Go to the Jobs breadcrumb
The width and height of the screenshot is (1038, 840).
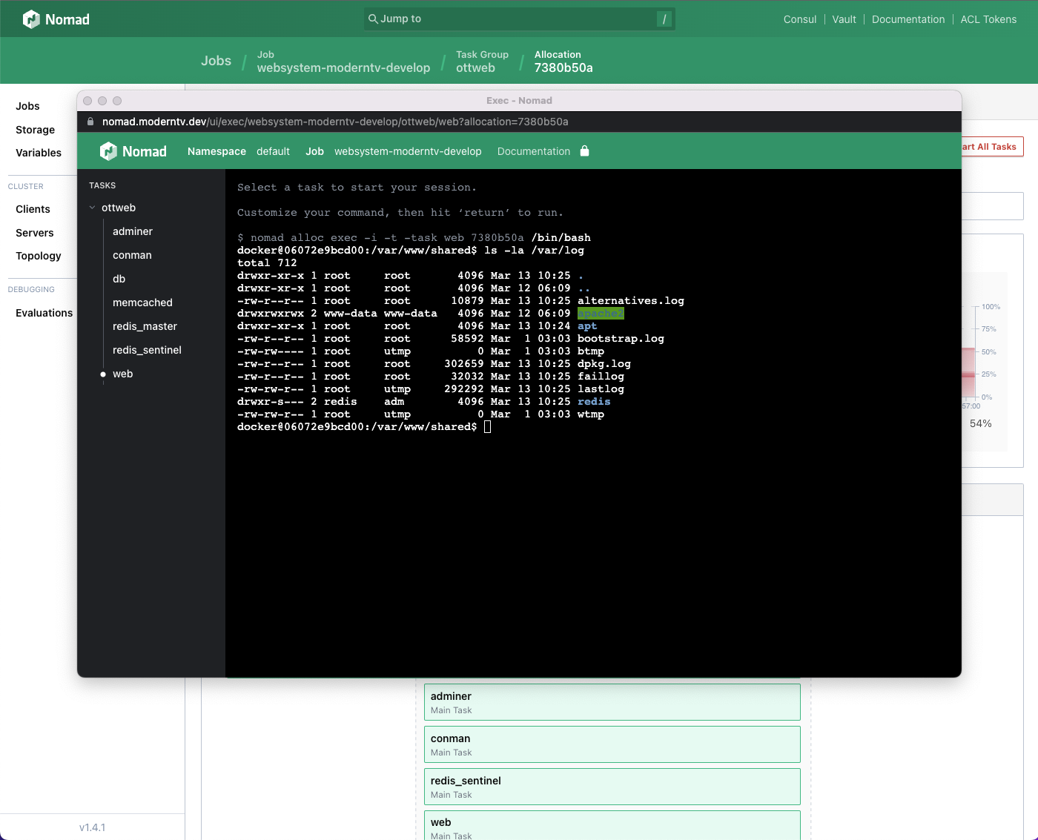point(216,61)
